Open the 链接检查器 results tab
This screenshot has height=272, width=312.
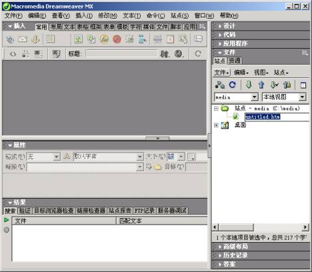coord(91,211)
